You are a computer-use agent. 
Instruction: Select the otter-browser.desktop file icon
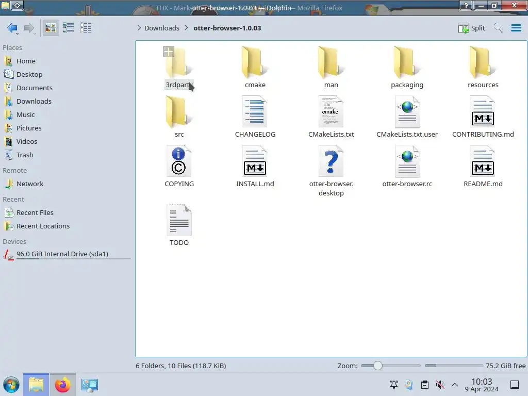click(331, 161)
